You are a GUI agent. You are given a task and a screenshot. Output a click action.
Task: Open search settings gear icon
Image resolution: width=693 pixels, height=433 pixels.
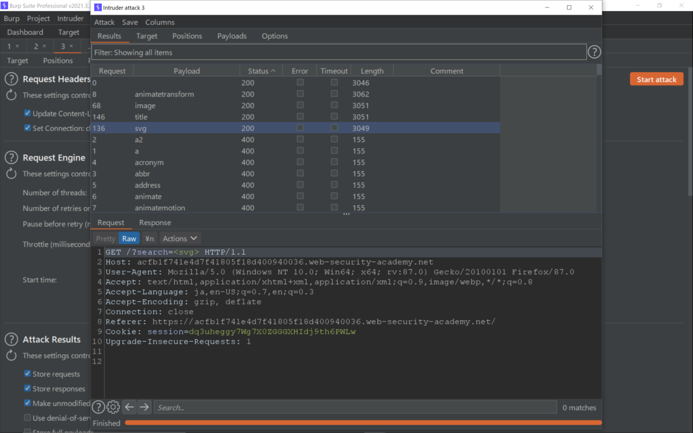point(113,407)
